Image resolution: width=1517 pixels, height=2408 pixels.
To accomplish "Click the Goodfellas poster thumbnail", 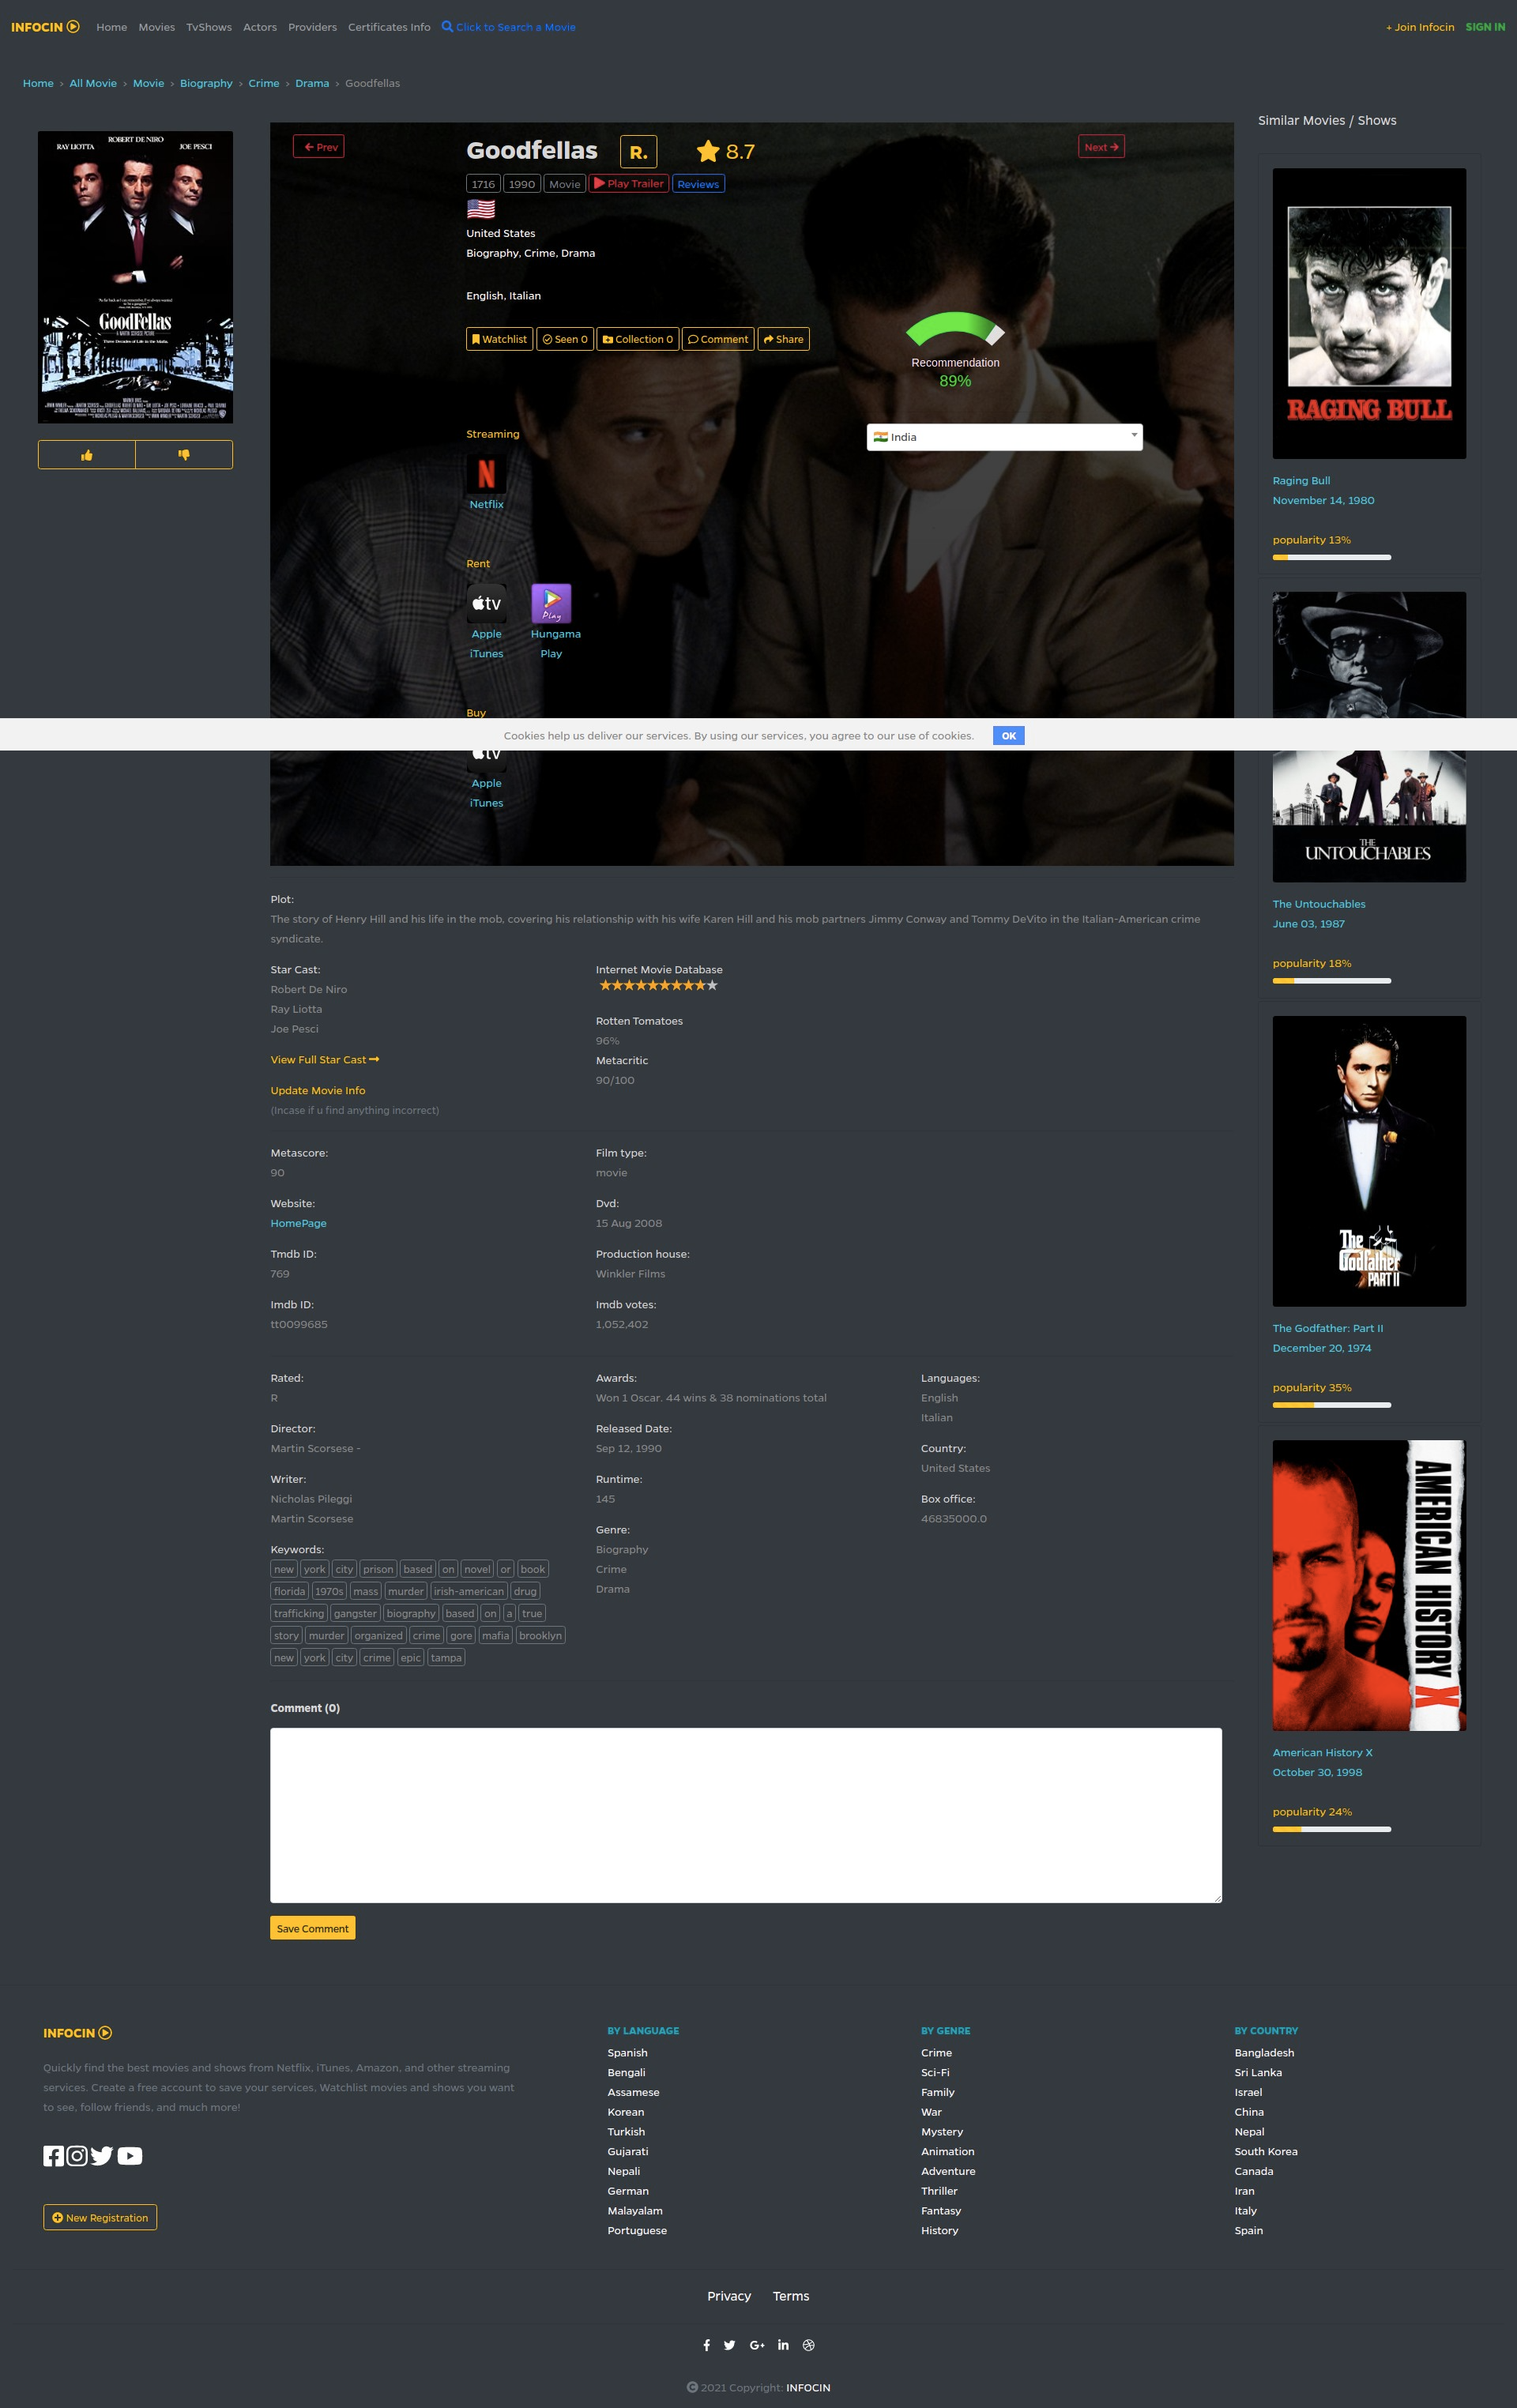I will (x=135, y=277).
